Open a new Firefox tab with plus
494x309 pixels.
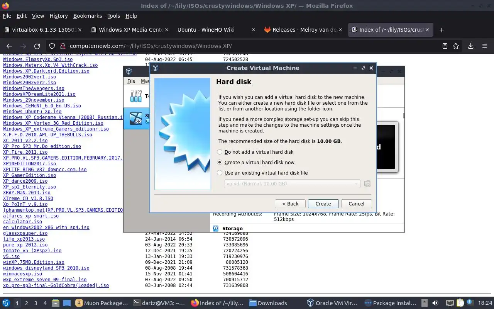(442, 30)
